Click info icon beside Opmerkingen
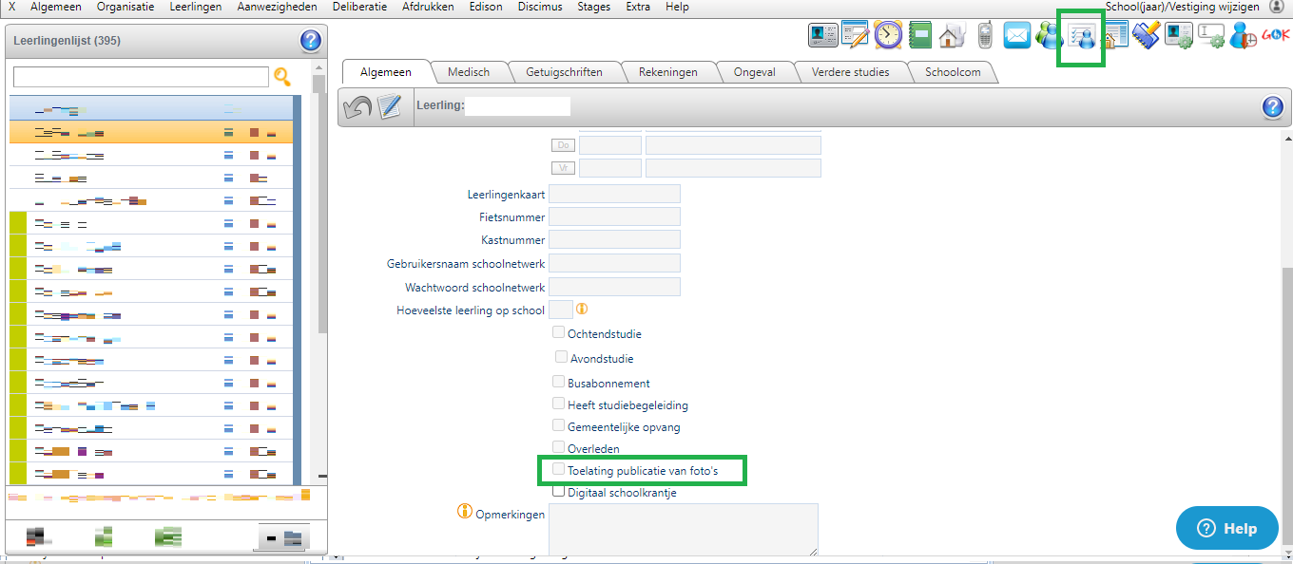This screenshot has width=1293, height=564. click(465, 512)
